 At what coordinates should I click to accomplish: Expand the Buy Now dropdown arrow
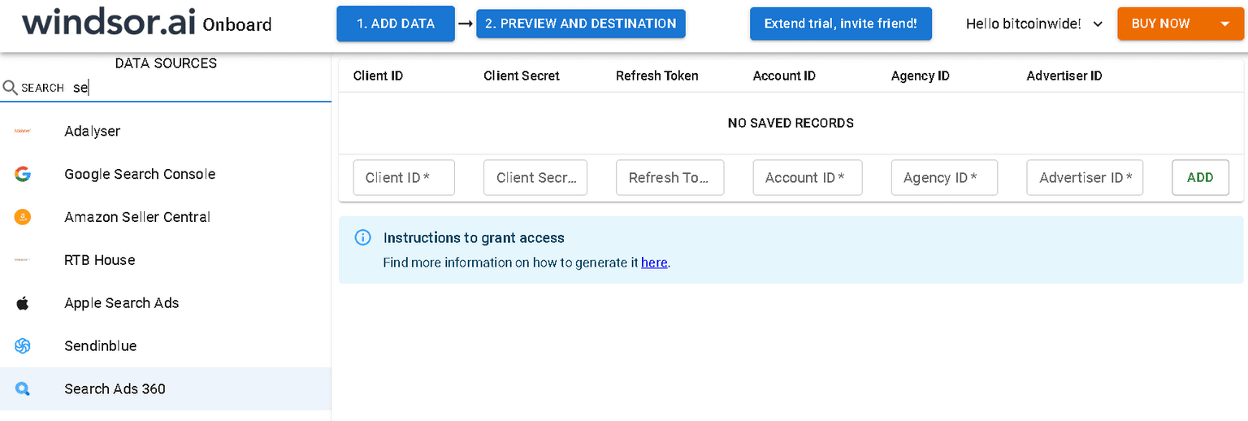click(x=1225, y=24)
